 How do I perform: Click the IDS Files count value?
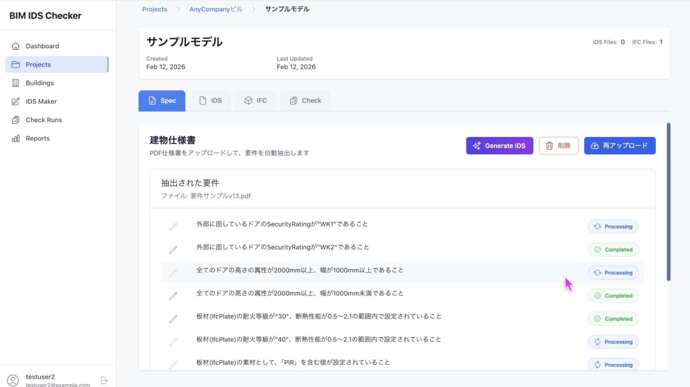(x=622, y=42)
